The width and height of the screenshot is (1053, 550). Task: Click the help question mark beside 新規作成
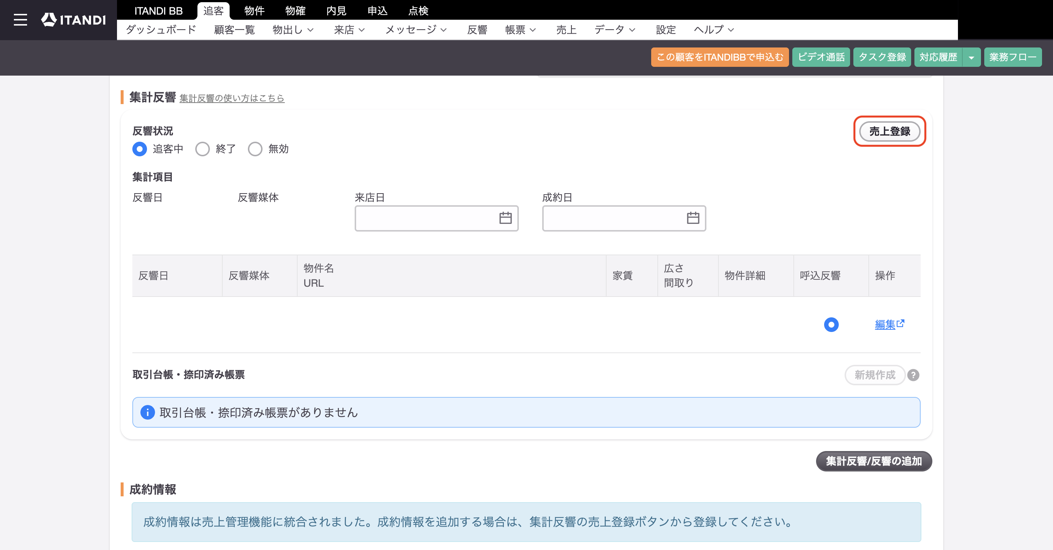coord(913,375)
